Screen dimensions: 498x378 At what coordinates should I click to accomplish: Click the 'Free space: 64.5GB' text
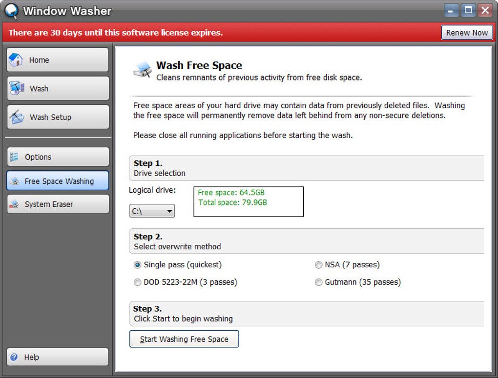click(x=231, y=193)
